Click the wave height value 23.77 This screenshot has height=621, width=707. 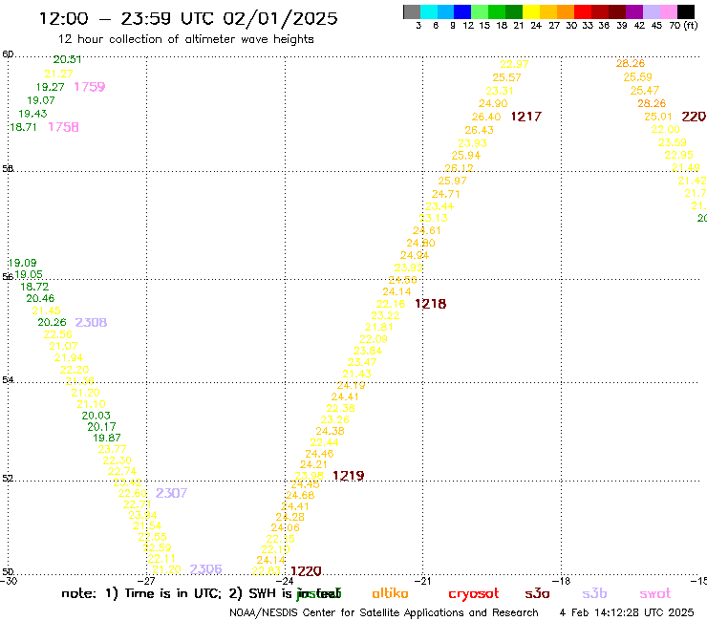[x=113, y=450]
